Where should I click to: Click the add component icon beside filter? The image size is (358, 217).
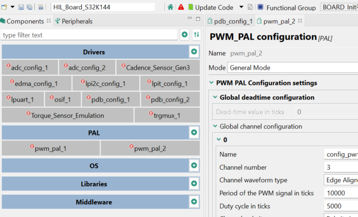pyautogui.click(x=184, y=35)
